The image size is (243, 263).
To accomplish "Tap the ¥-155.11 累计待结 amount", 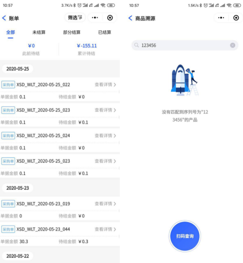I will 87,46.
